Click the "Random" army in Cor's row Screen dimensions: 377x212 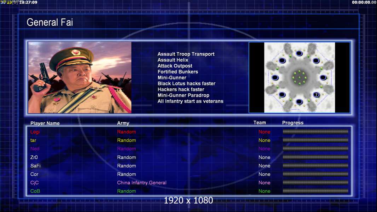click(x=127, y=174)
